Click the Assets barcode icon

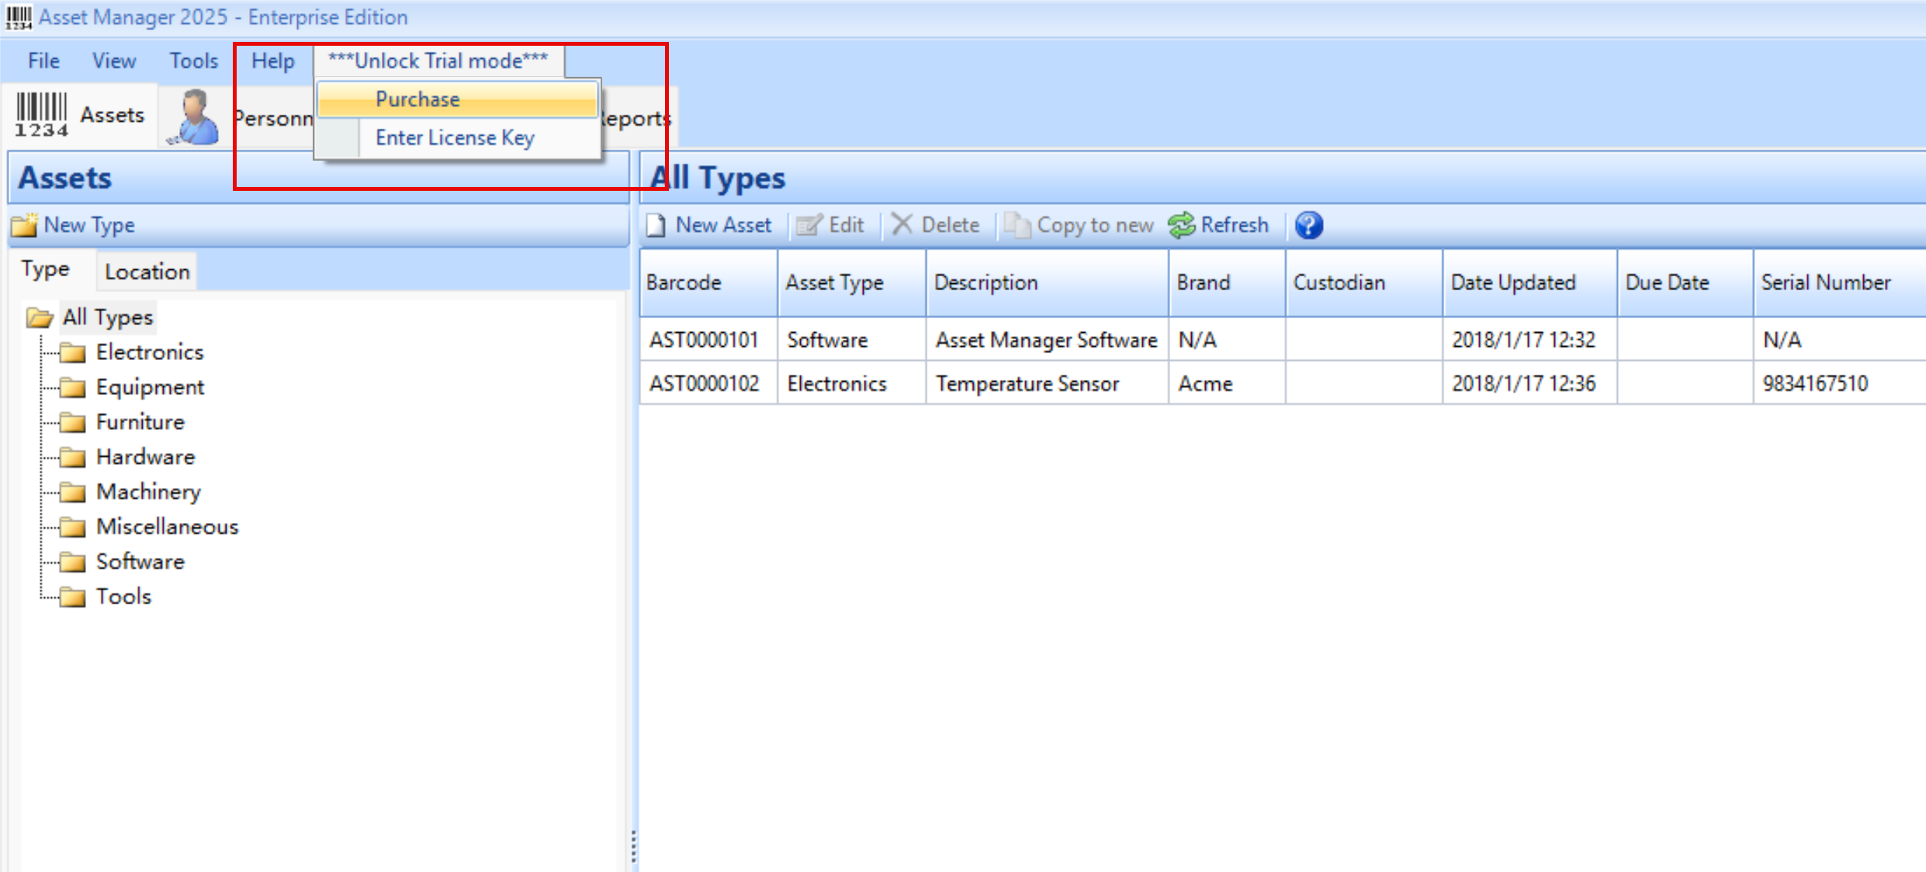pyautogui.click(x=42, y=115)
